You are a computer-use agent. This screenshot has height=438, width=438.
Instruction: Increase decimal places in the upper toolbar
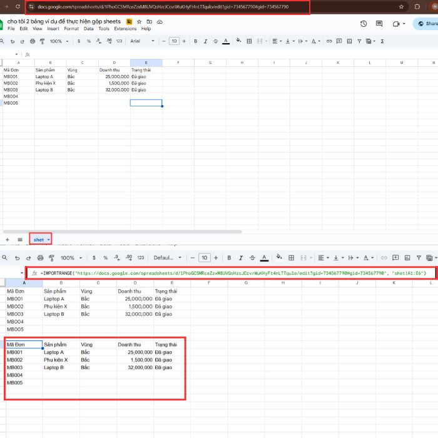tap(109, 41)
